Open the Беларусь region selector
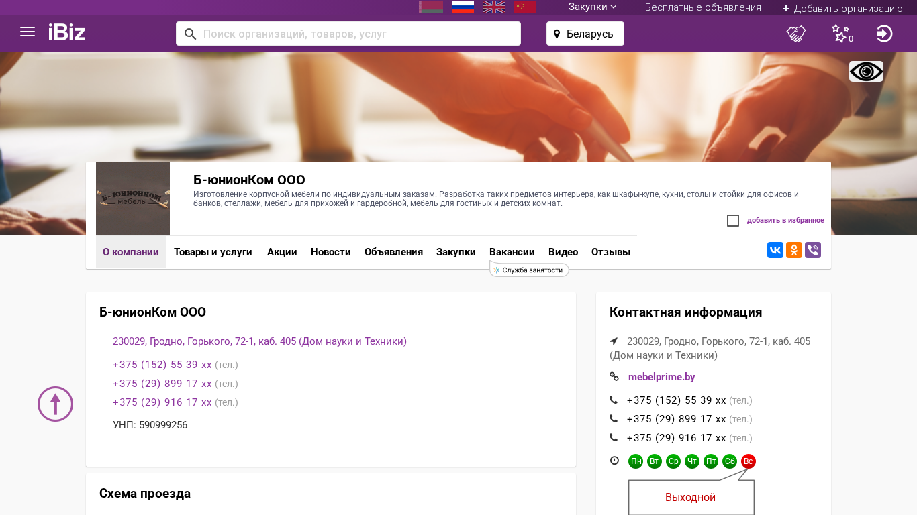The width and height of the screenshot is (917, 515). point(585,34)
